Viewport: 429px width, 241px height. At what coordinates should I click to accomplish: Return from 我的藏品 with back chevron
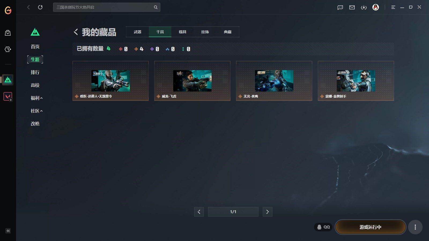pos(76,32)
